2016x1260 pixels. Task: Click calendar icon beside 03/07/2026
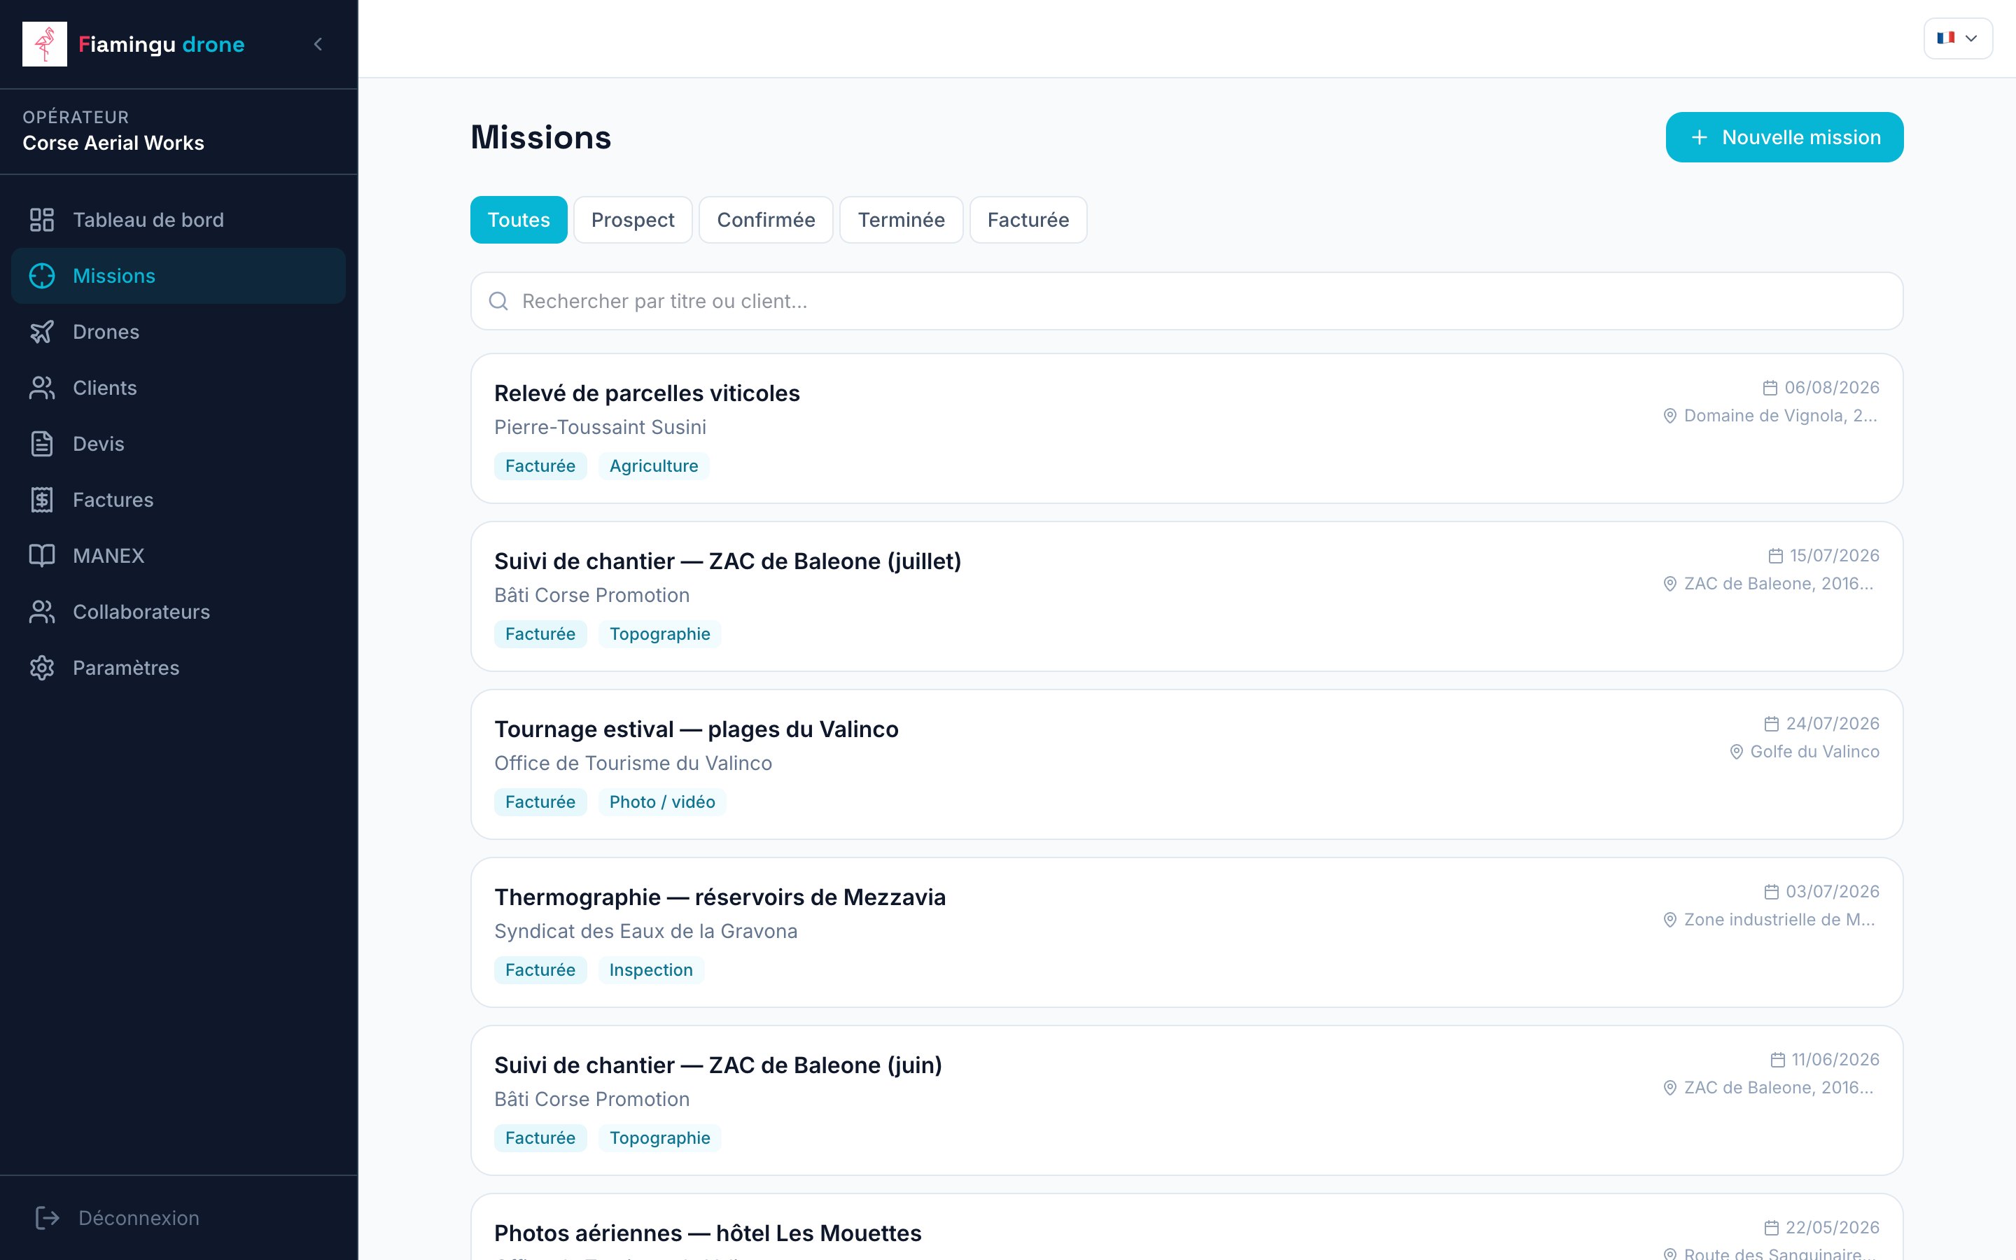click(x=1771, y=892)
